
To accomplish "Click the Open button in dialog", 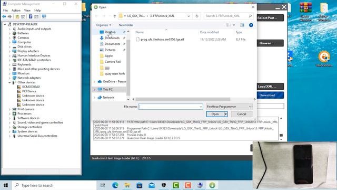I will tap(215, 114).
